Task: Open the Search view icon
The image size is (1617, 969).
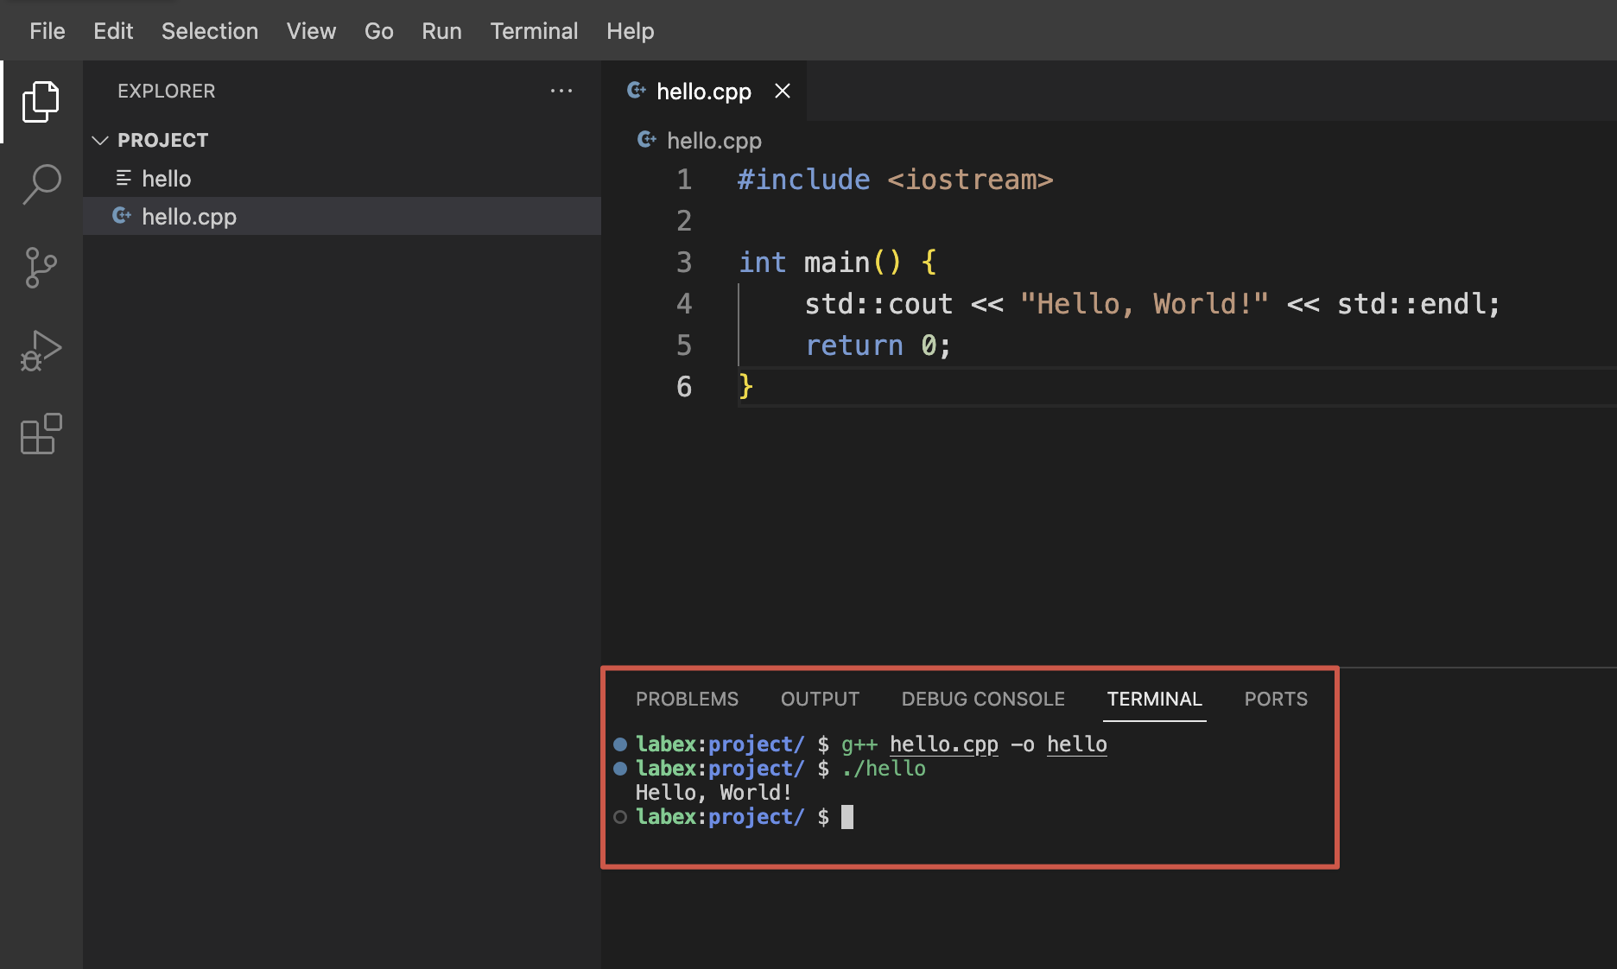Action: point(41,185)
